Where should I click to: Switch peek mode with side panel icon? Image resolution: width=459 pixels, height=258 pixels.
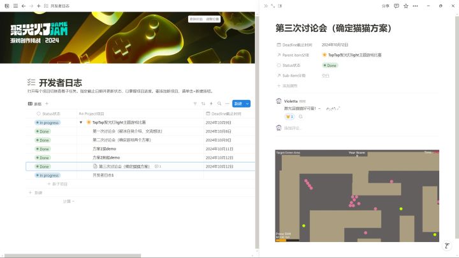tap(280, 6)
